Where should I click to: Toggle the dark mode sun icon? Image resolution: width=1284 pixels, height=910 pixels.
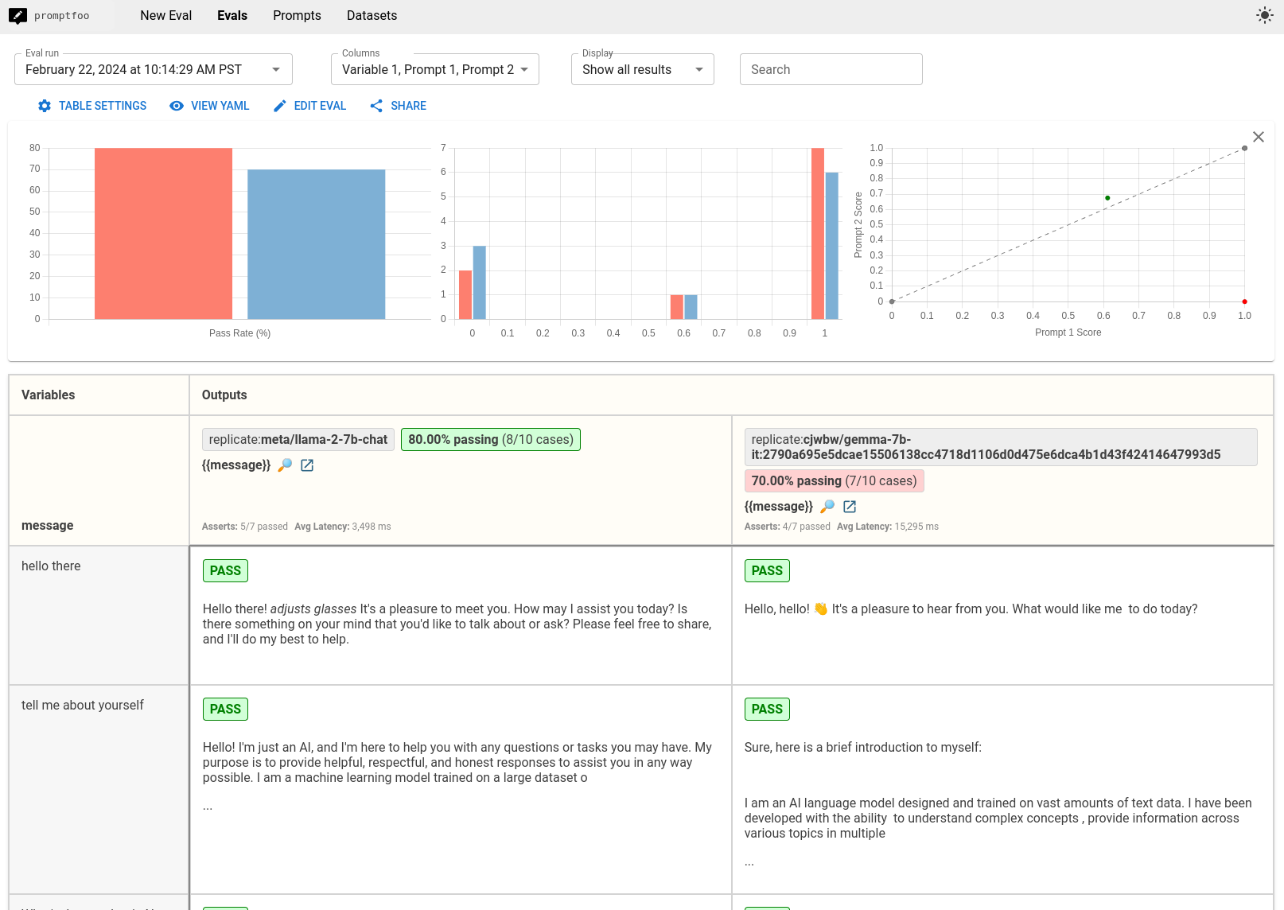pyautogui.click(x=1264, y=16)
